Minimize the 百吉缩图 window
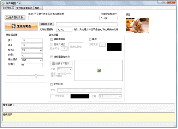The height and width of the screenshot is (129, 178). coord(160,2)
